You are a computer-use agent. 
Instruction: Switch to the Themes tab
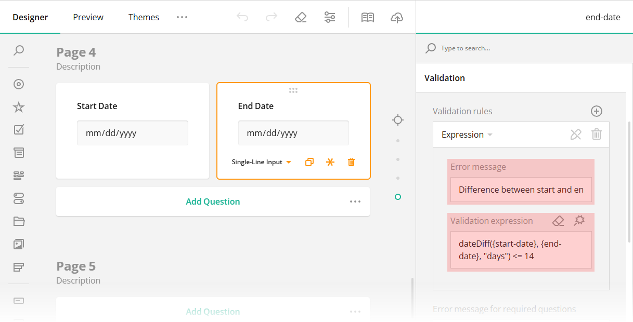point(144,17)
